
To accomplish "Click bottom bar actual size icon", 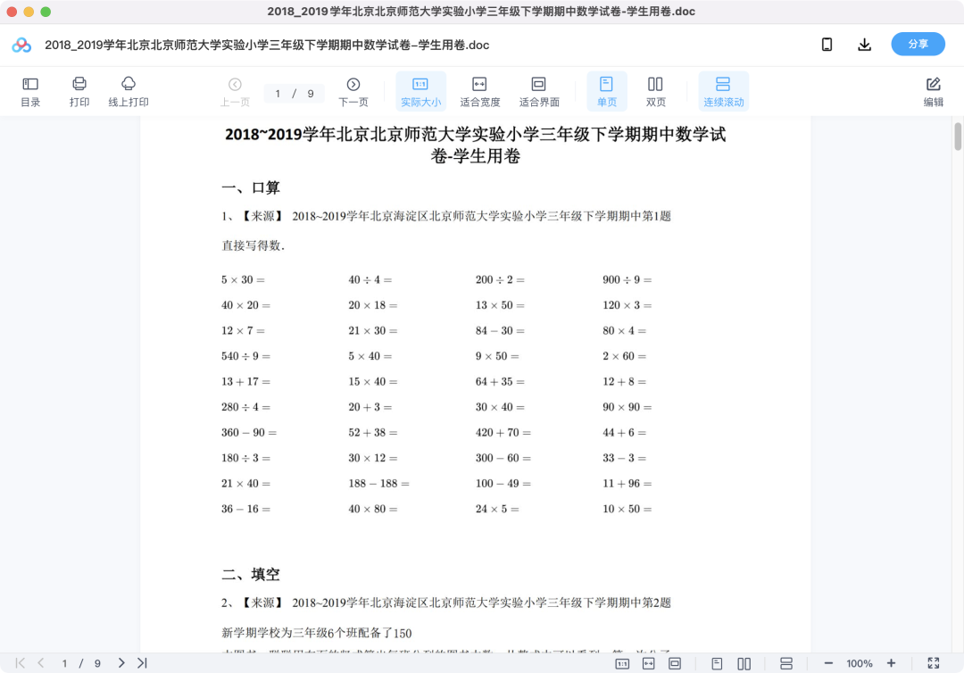I will 622,663.
